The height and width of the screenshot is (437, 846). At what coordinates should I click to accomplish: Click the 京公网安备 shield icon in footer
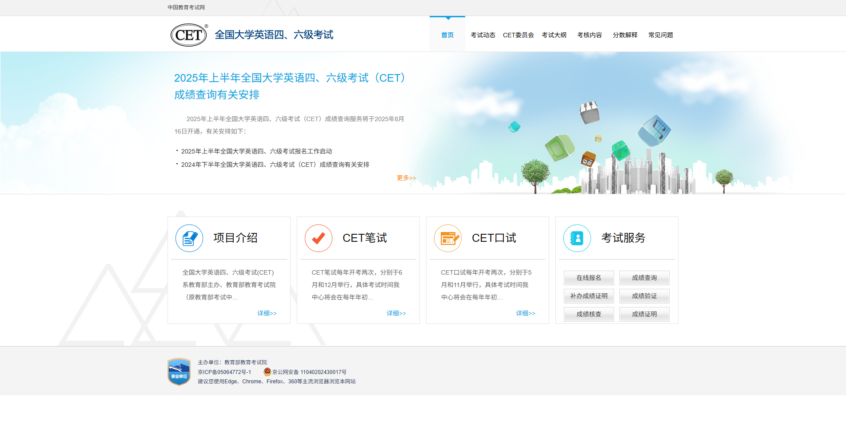click(x=267, y=372)
